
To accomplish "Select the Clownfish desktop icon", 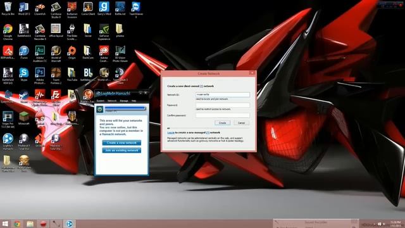I will pos(40,8).
